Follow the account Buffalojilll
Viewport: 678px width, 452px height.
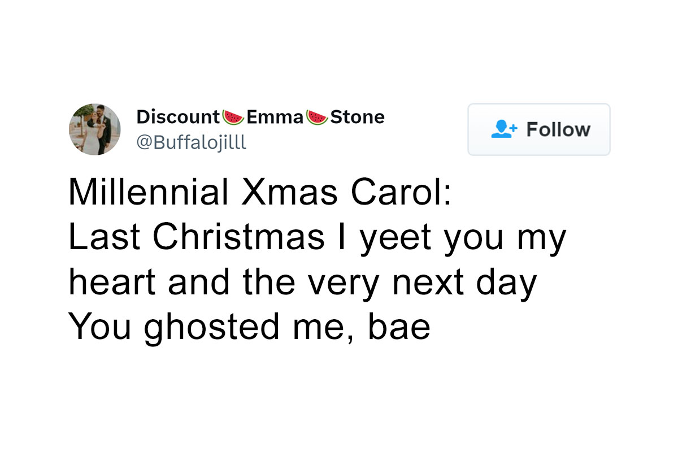[538, 129]
